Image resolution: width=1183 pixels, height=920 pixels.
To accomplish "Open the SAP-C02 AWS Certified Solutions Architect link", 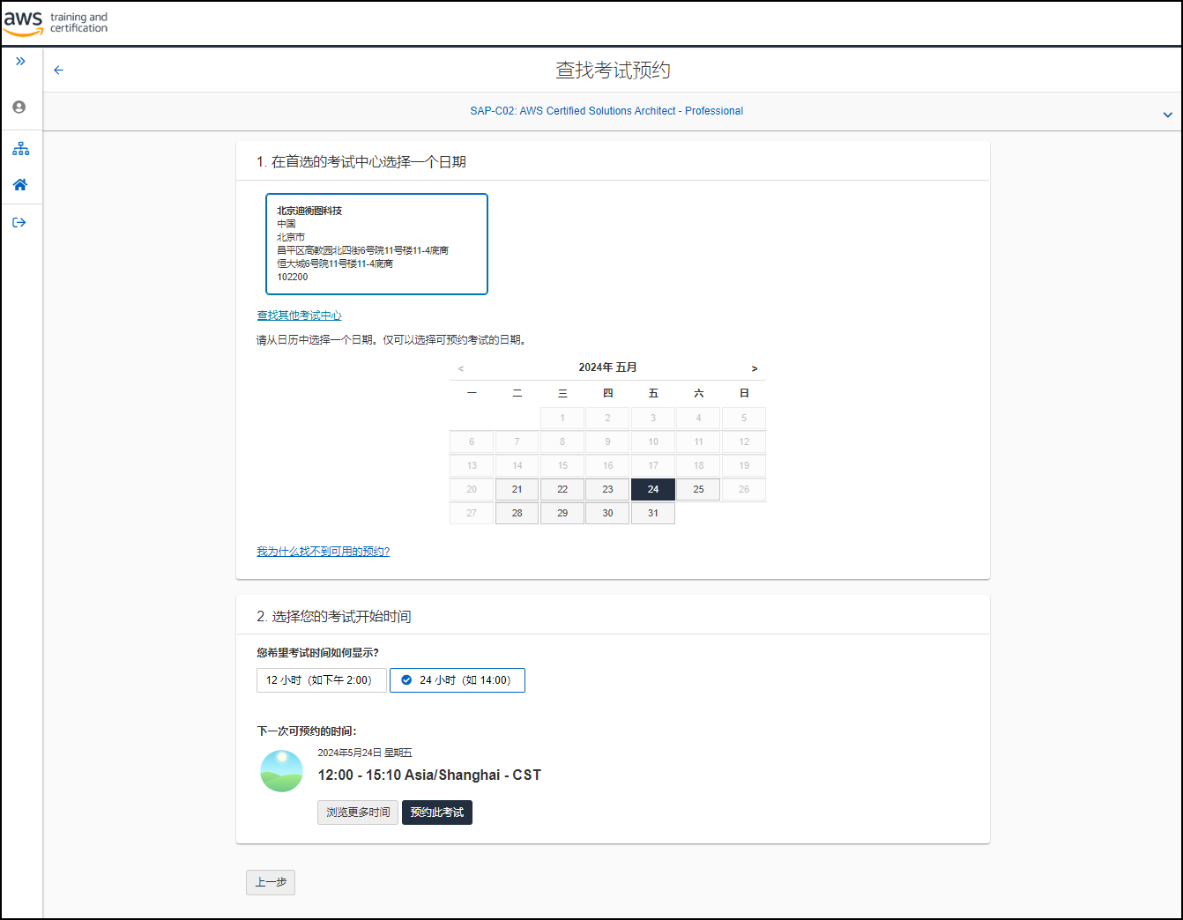I will coord(606,111).
